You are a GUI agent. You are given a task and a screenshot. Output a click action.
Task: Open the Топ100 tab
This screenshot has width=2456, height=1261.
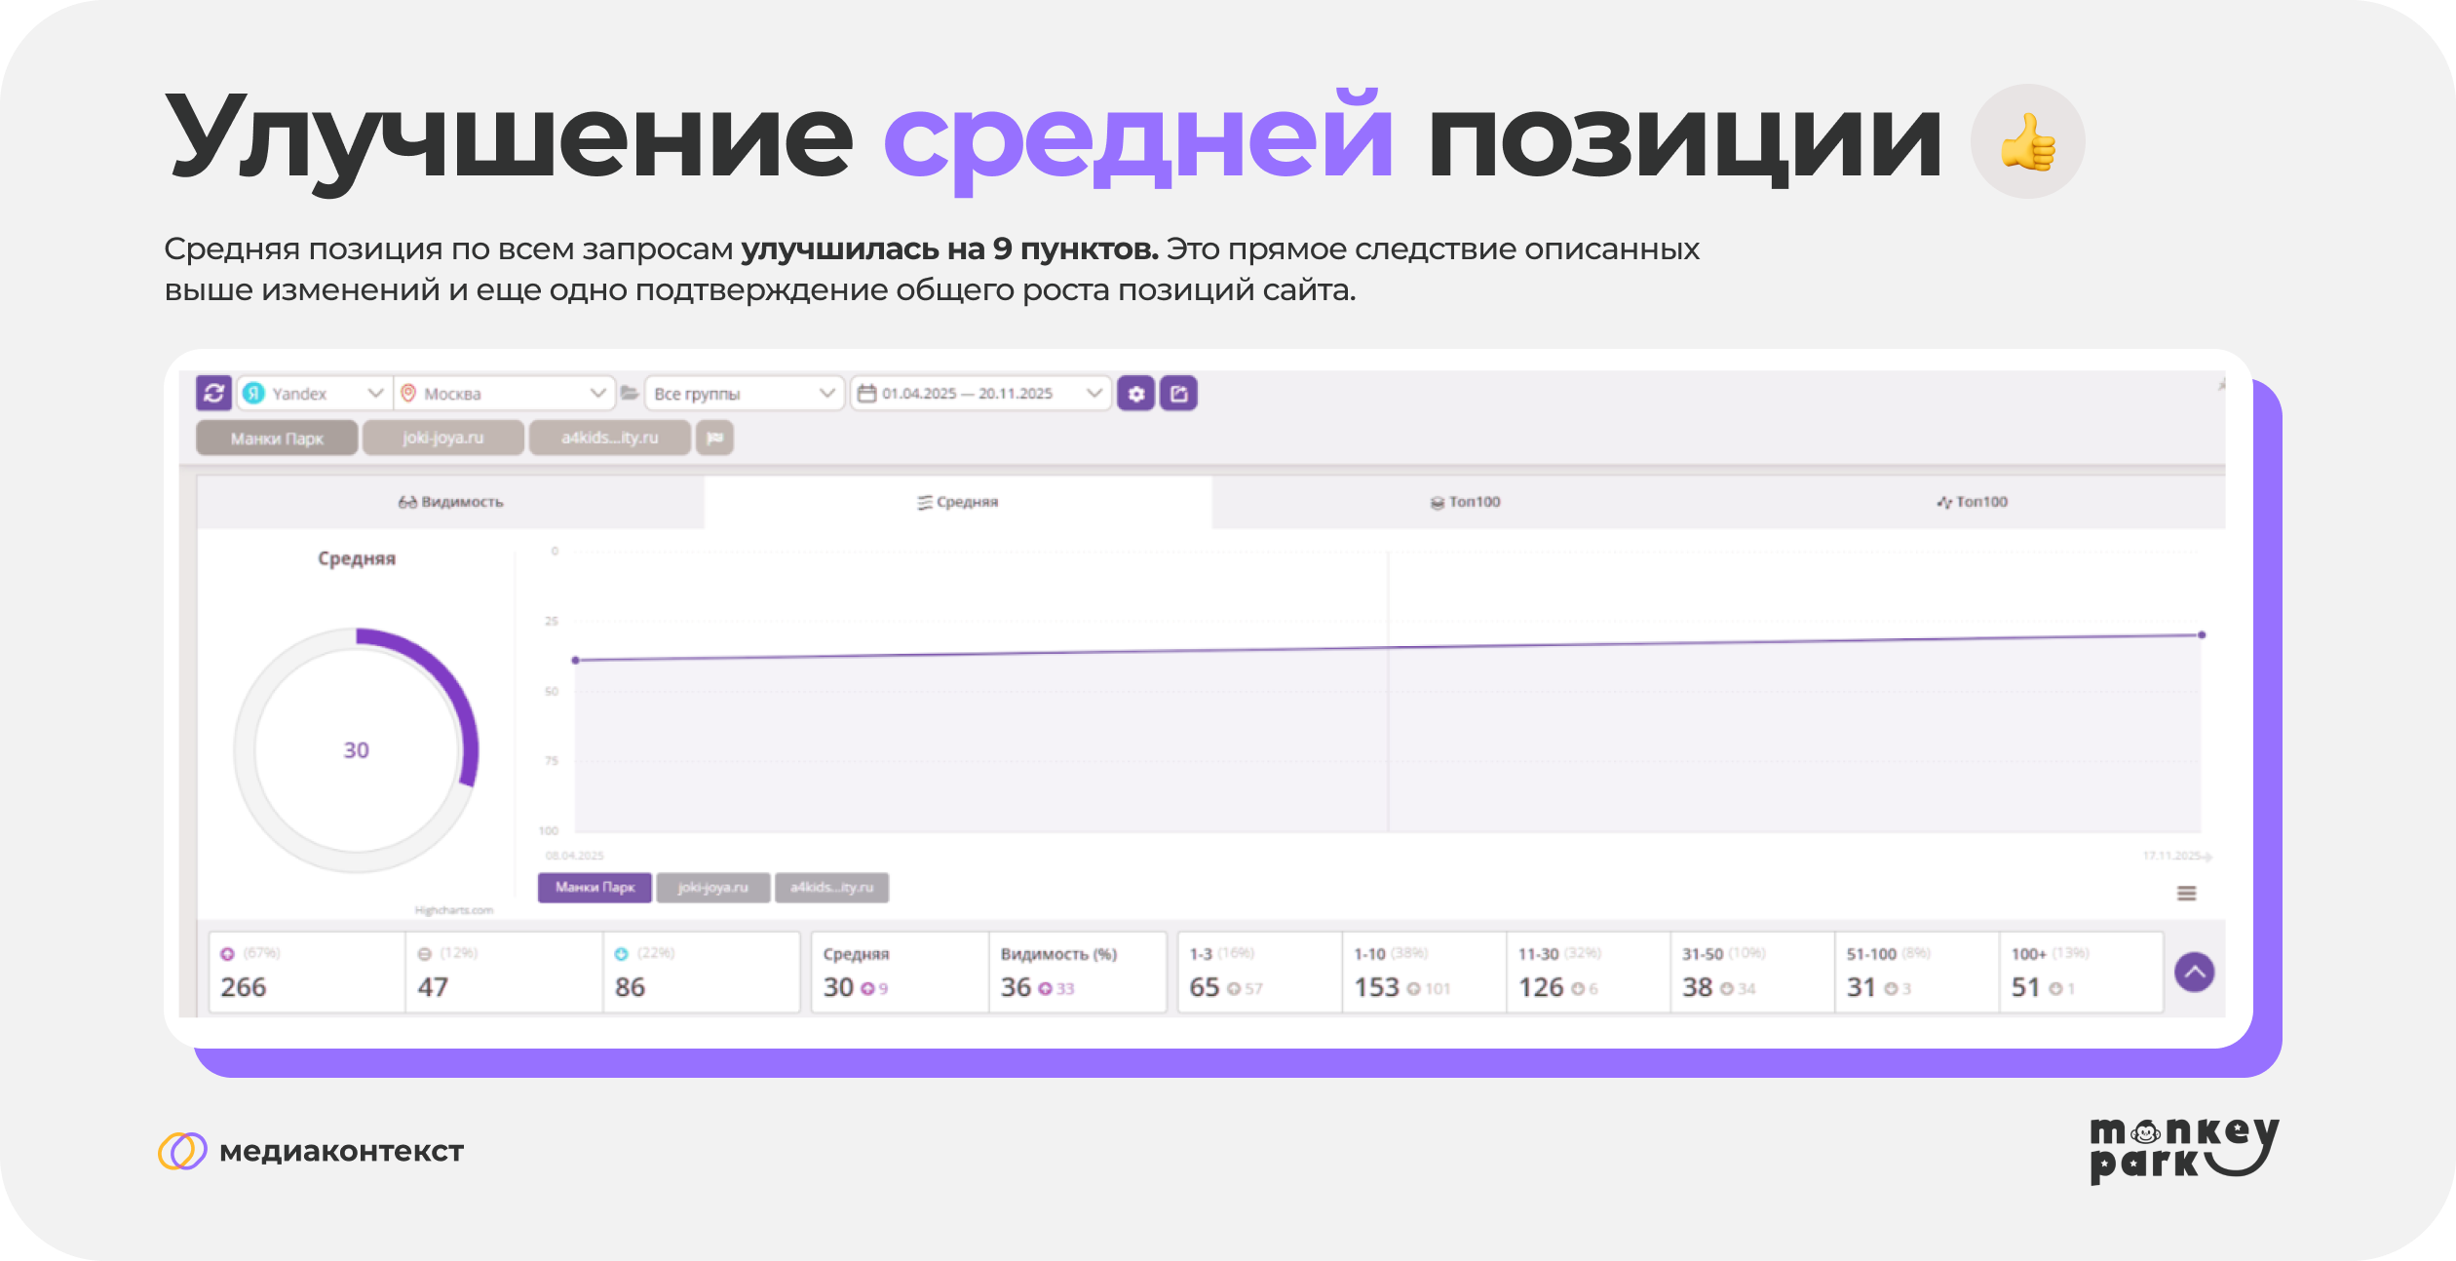click(x=1467, y=501)
